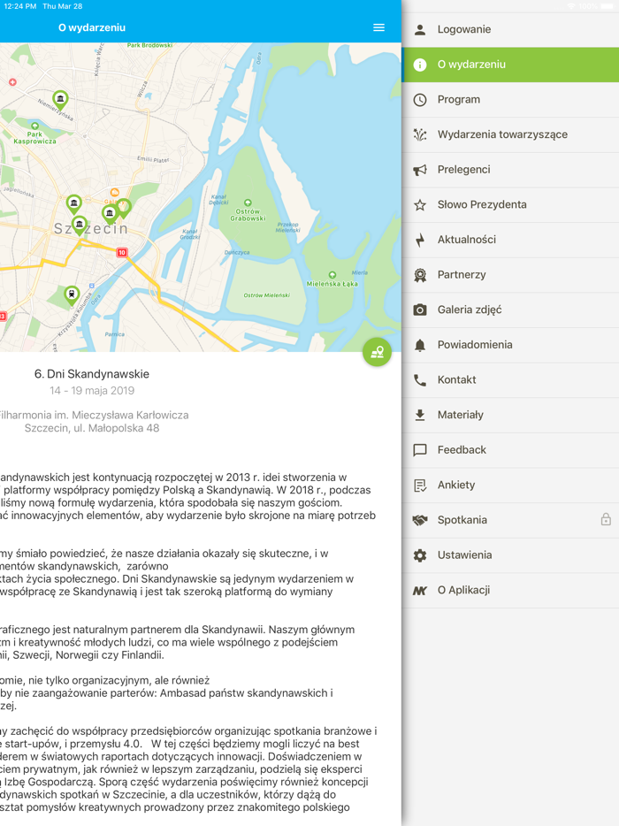Tap the train station pin on map
The height and width of the screenshot is (826, 619).
pyautogui.click(x=72, y=295)
